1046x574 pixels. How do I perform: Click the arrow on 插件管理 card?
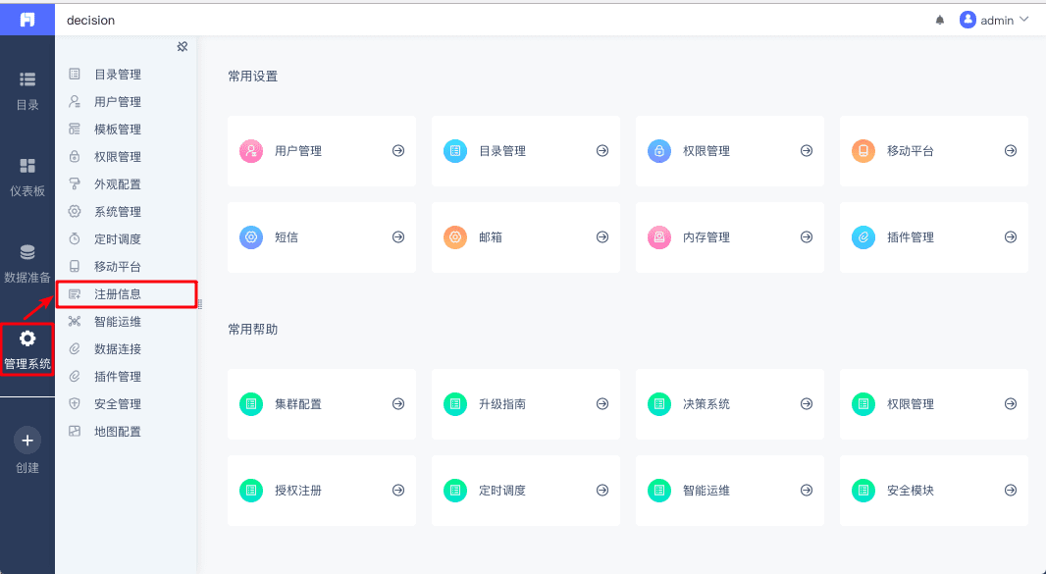1011,237
